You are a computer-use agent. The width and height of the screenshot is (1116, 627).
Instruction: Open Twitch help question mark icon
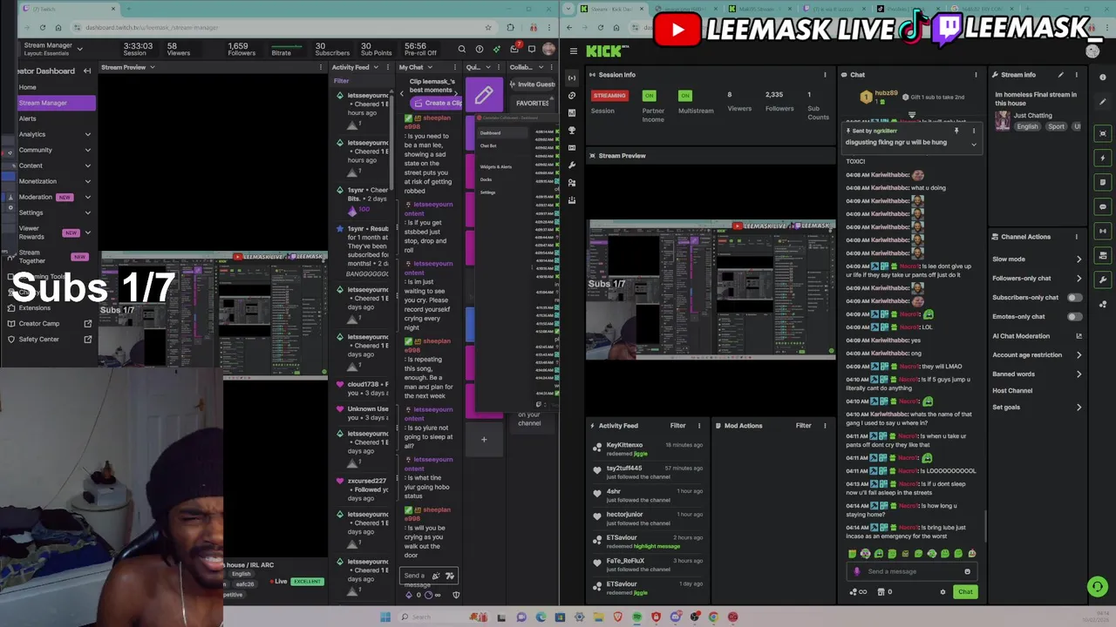click(x=479, y=50)
